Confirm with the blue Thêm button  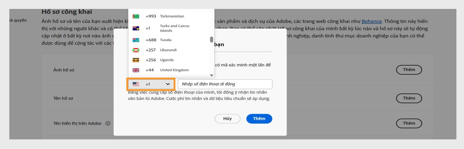259,119
